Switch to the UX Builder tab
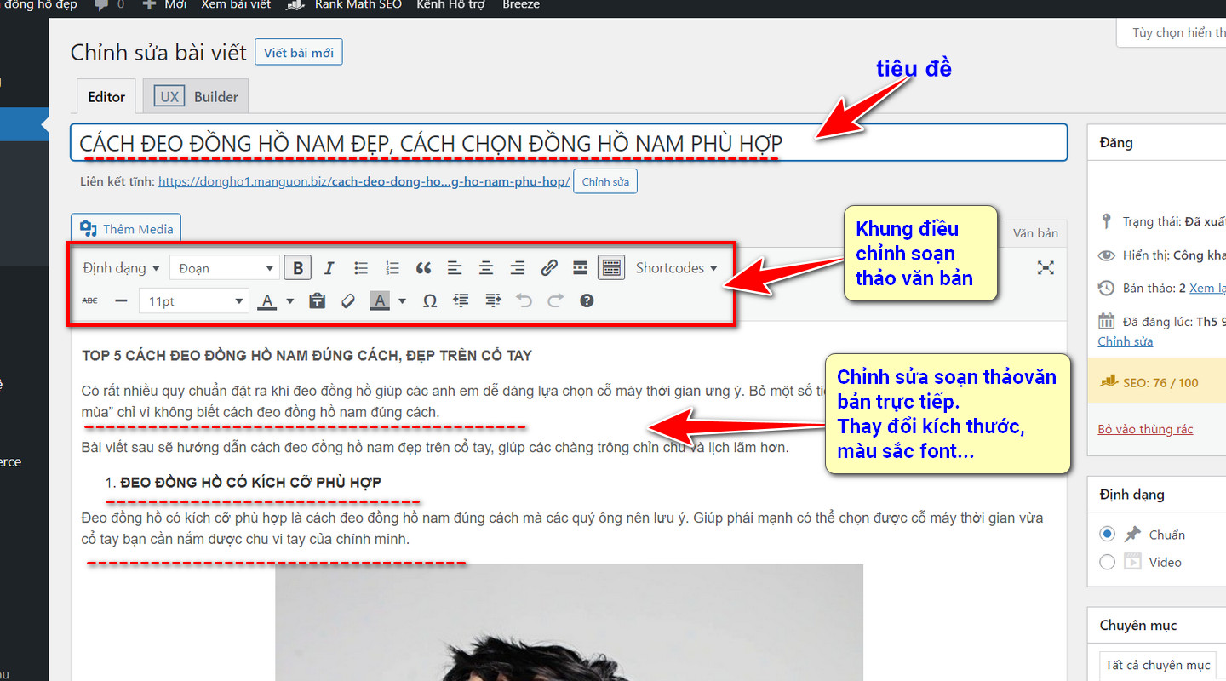1226x681 pixels. click(x=196, y=97)
